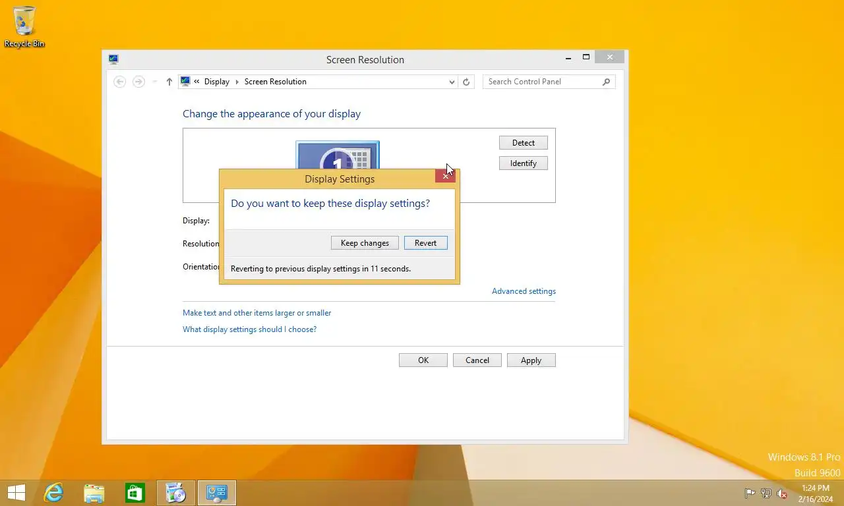Open Make text and other items larger link

(256, 313)
